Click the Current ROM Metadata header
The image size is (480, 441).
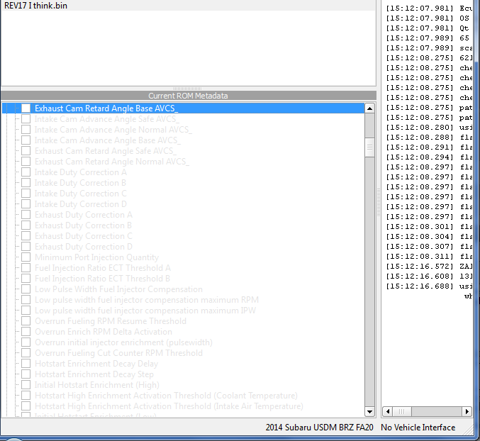tap(188, 96)
